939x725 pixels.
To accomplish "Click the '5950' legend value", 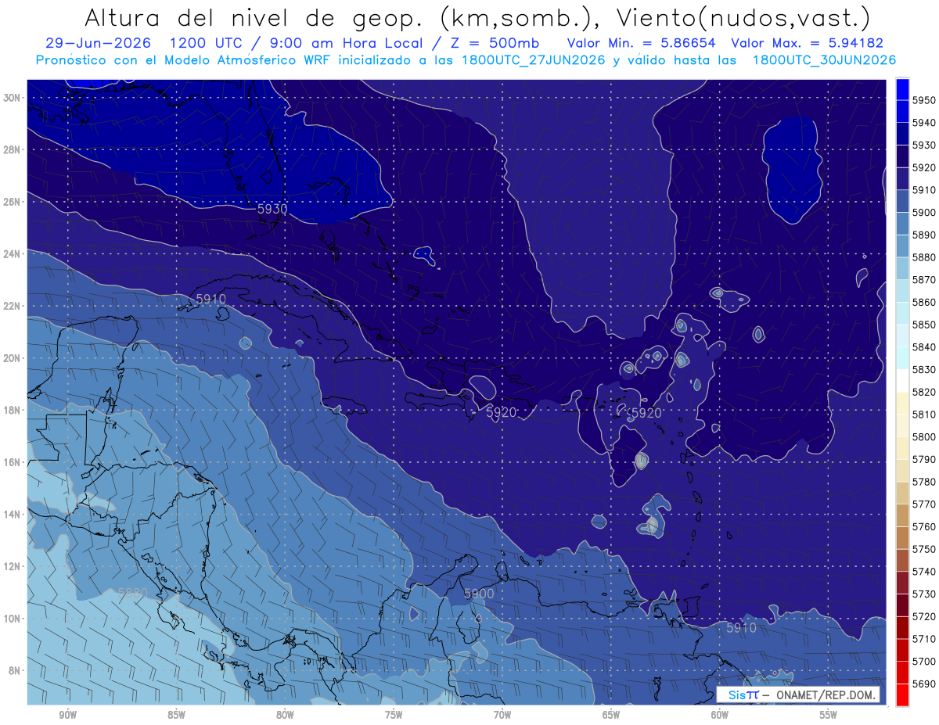I will (x=924, y=101).
